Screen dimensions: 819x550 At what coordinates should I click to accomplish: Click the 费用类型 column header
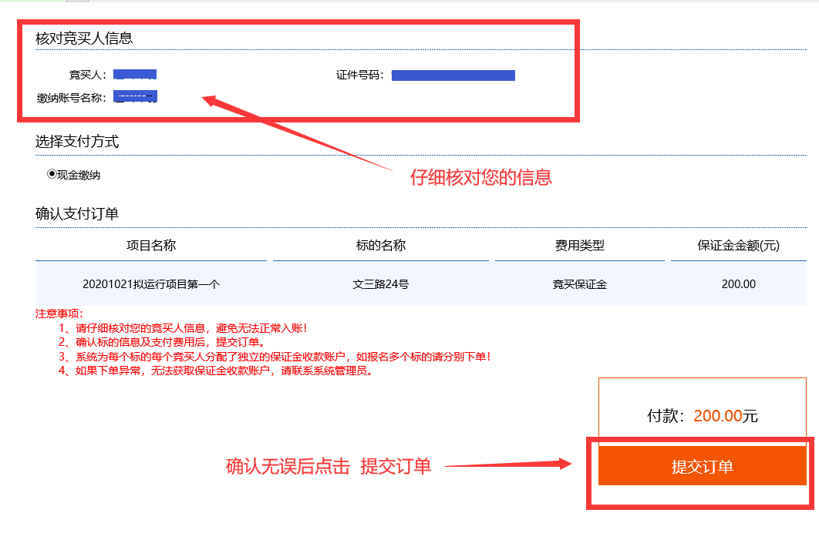coord(580,246)
